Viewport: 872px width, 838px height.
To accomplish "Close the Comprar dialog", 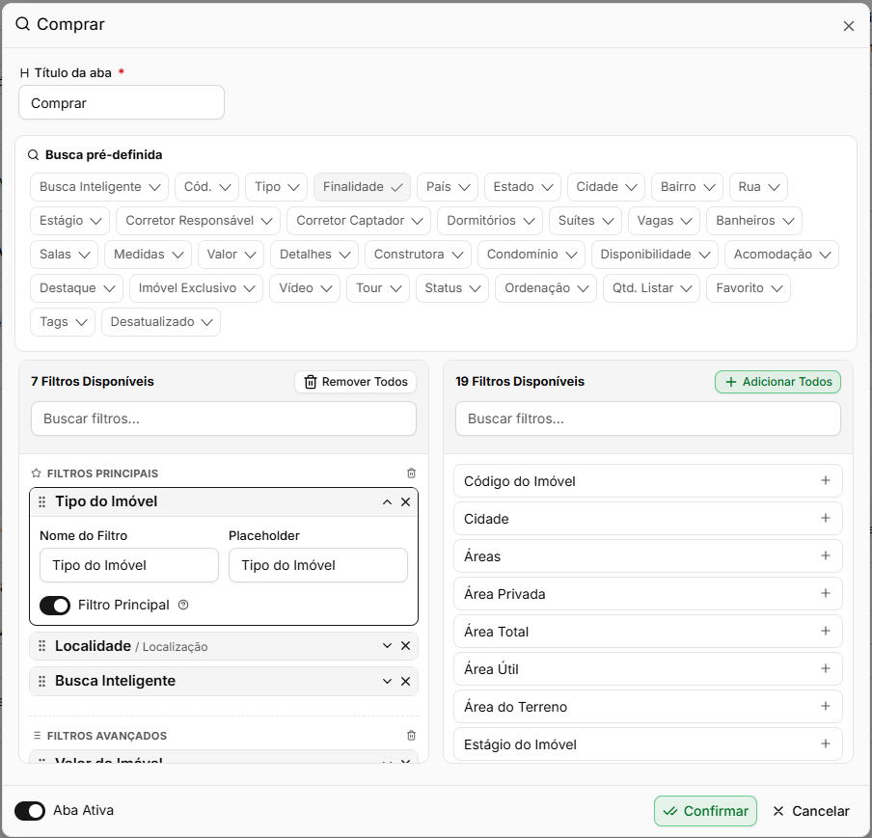I will (x=848, y=26).
